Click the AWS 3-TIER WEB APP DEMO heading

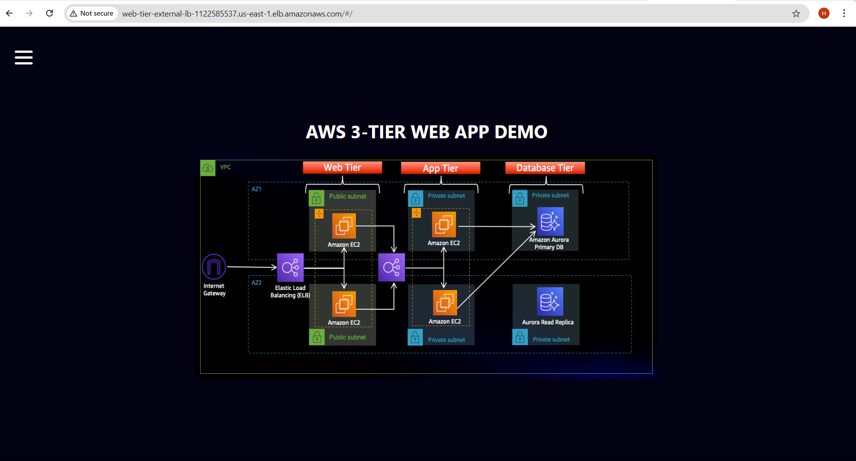427,132
